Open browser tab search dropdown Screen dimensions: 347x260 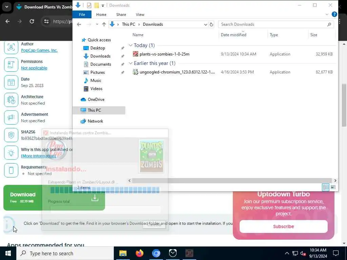click(7, 7)
